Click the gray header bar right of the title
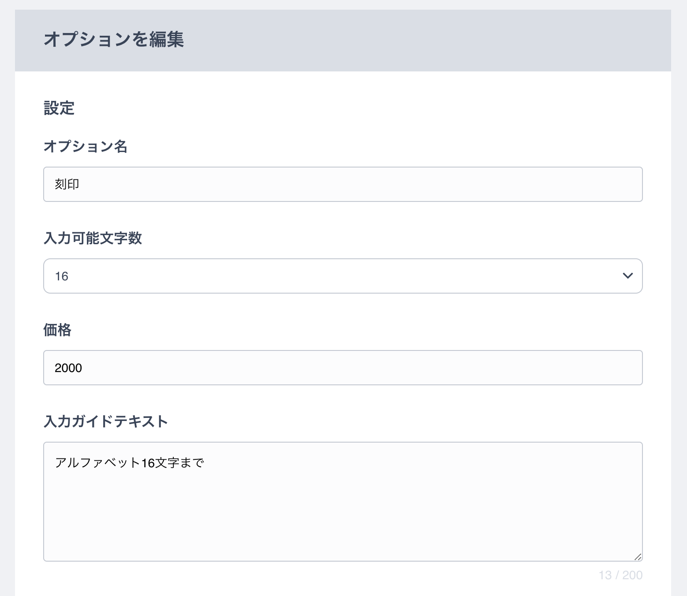Screen dimensions: 687x596 pos(428,40)
